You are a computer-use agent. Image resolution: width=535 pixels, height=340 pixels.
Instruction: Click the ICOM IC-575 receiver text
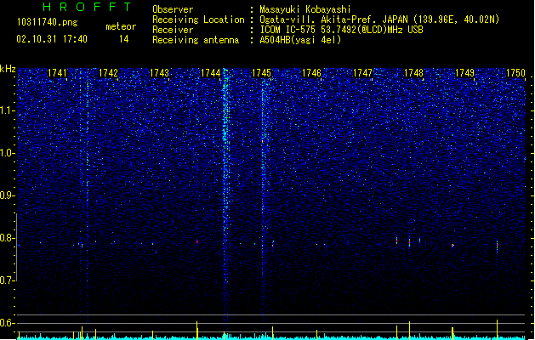[x=341, y=30]
